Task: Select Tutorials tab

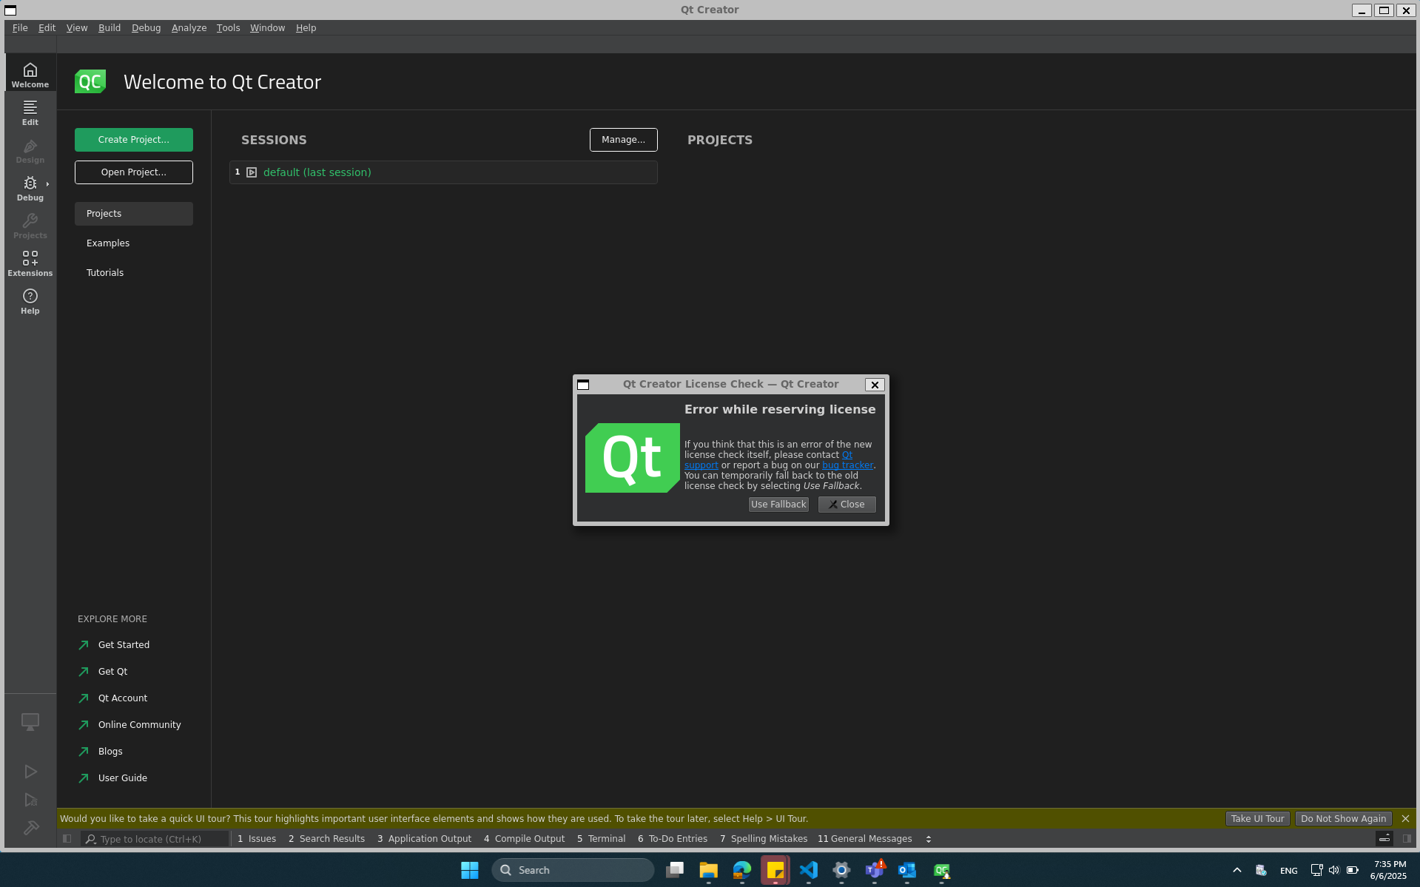Action: (x=134, y=273)
